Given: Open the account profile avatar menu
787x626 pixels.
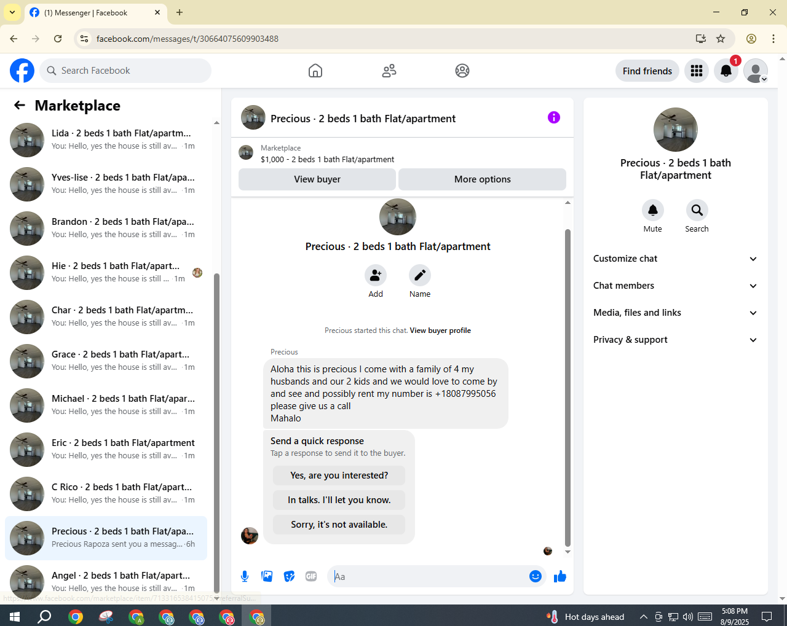Looking at the screenshot, I should [756, 71].
